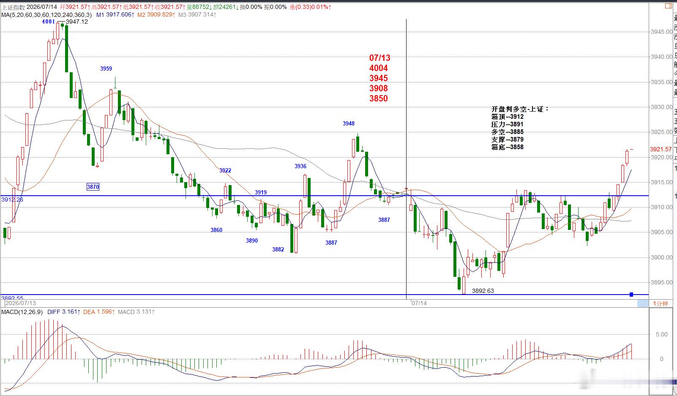Click the M2 3909.829 moving average value
Screen dimensions: 677x396
[x=156, y=14]
